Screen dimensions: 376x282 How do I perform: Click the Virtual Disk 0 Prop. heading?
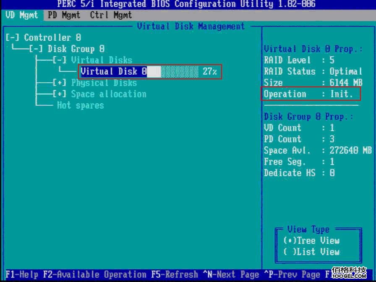[x=313, y=49]
